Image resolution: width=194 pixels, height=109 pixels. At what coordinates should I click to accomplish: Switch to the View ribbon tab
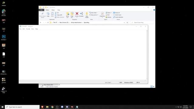(59, 10)
